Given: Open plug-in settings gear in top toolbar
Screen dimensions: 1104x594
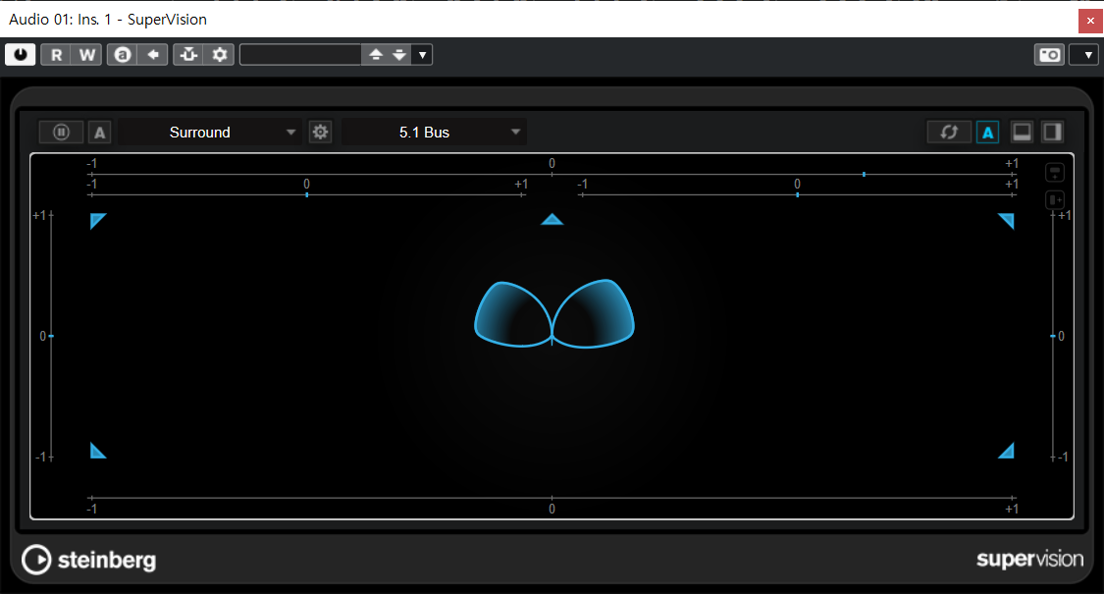Looking at the screenshot, I should click(220, 55).
